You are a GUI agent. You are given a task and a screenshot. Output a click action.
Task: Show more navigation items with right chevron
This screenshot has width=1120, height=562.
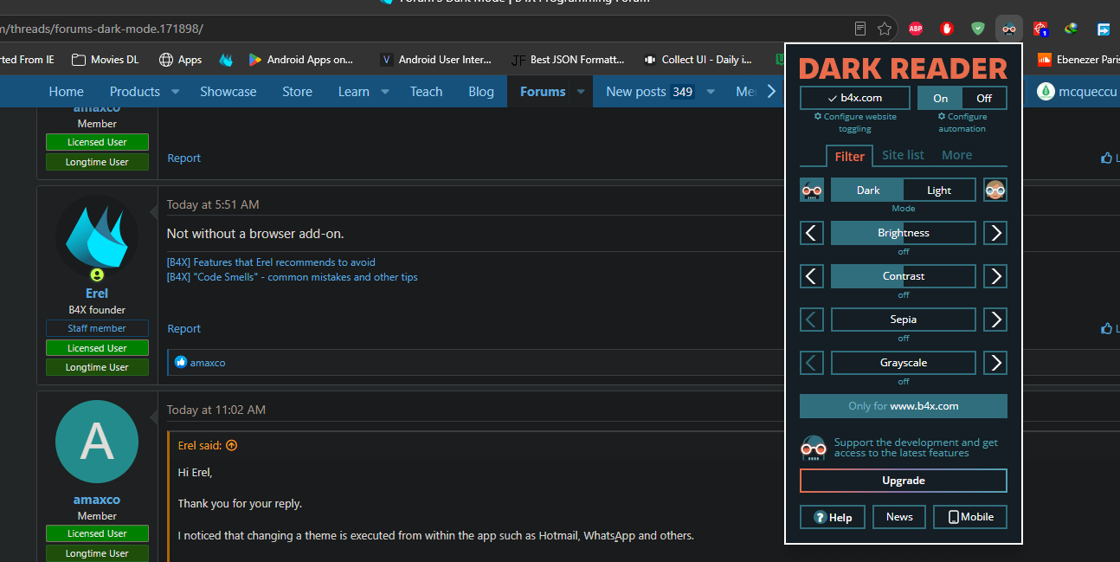[x=771, y=91]
